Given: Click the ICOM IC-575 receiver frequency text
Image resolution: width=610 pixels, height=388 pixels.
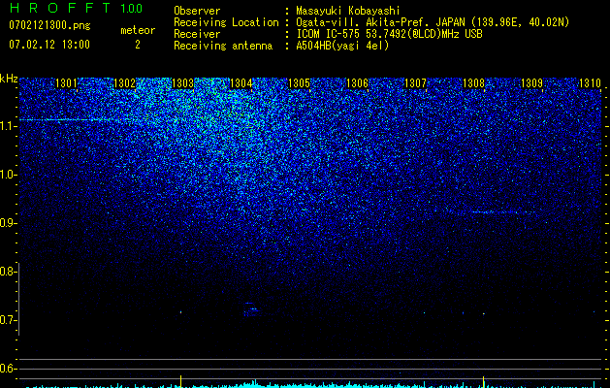Looking at the screenshot, I should [389, 34].
